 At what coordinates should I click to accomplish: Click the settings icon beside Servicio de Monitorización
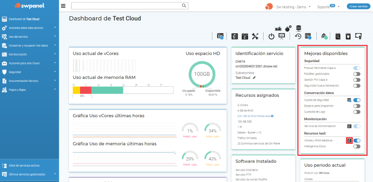pyautogui.click(x=349, y=126)
